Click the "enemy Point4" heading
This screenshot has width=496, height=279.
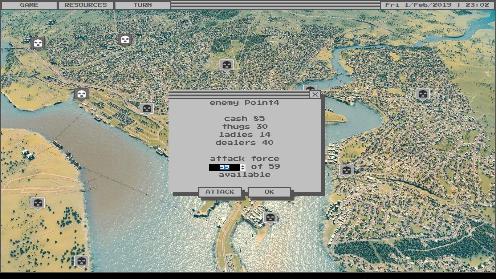(x=244, y=103)
